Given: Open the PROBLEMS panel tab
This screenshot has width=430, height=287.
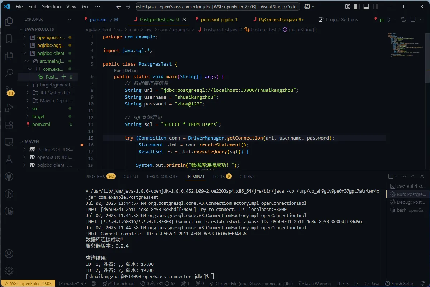Looking at the screenshot, I should click(x=95, y=176).
